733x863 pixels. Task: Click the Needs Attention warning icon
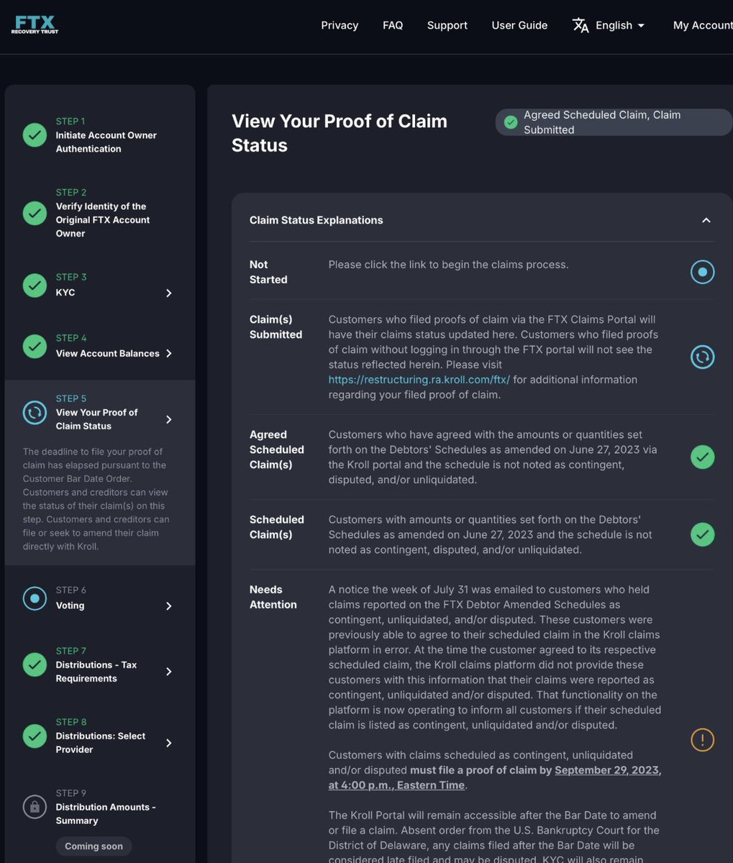[703, 739]
